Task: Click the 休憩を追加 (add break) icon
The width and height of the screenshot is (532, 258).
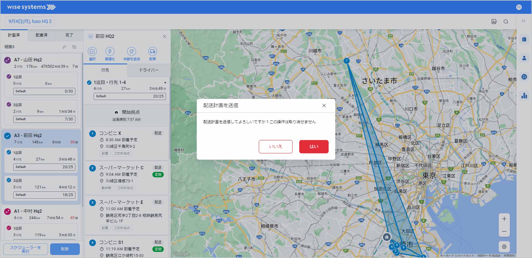Action: 131,51
